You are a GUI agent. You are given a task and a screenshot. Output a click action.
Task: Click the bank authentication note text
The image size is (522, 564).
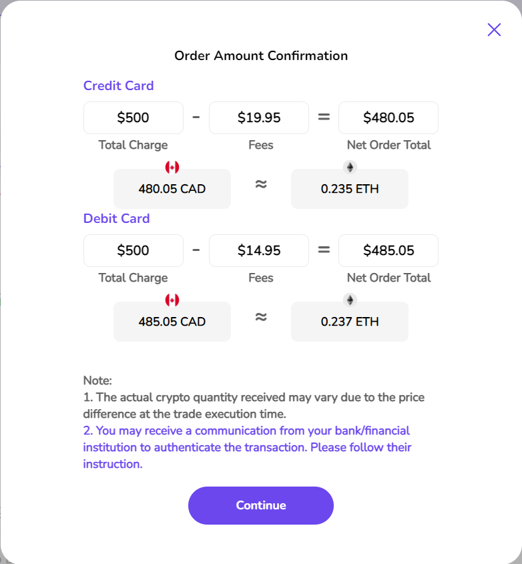click(247, 447)
